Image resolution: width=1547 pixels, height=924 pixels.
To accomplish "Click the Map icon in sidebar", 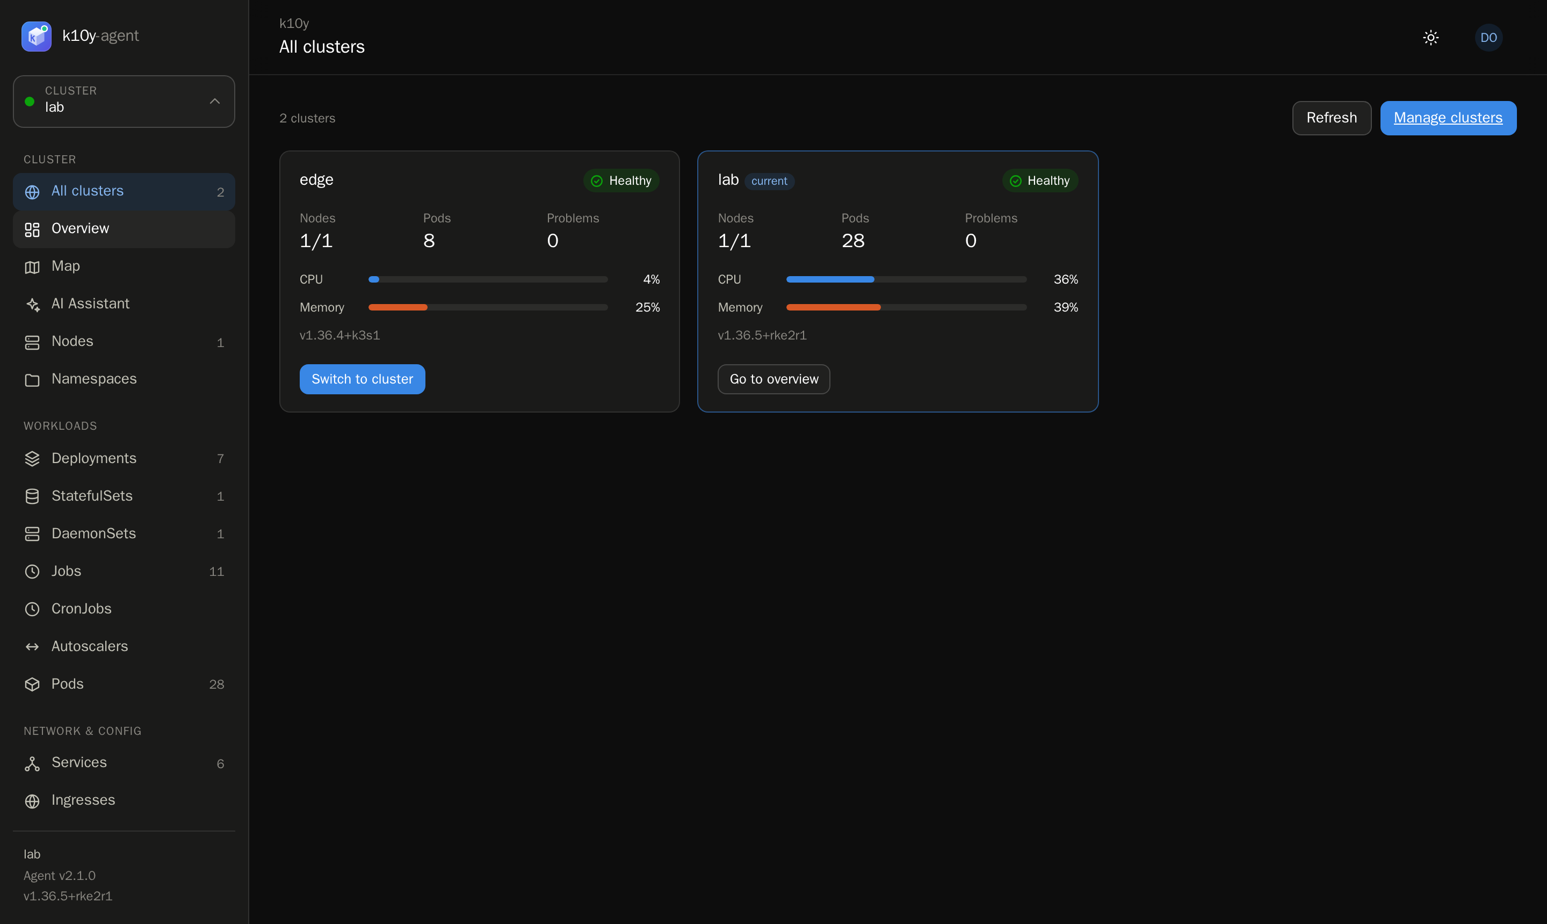I will [x=32, y=267].
